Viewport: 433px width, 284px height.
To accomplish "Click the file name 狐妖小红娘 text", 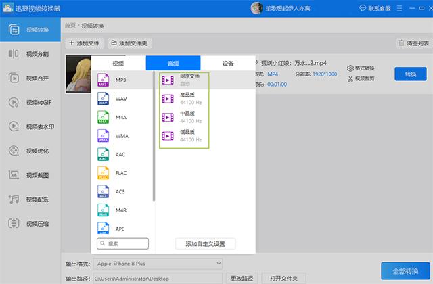I will [294, 63].
